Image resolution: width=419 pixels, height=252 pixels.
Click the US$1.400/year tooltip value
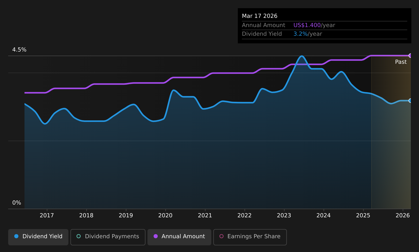pyautogui.click(x=314, y=25)
